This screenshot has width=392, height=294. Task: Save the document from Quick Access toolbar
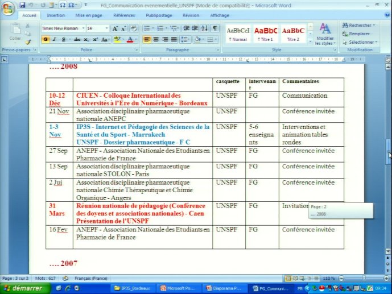(22, 5)
